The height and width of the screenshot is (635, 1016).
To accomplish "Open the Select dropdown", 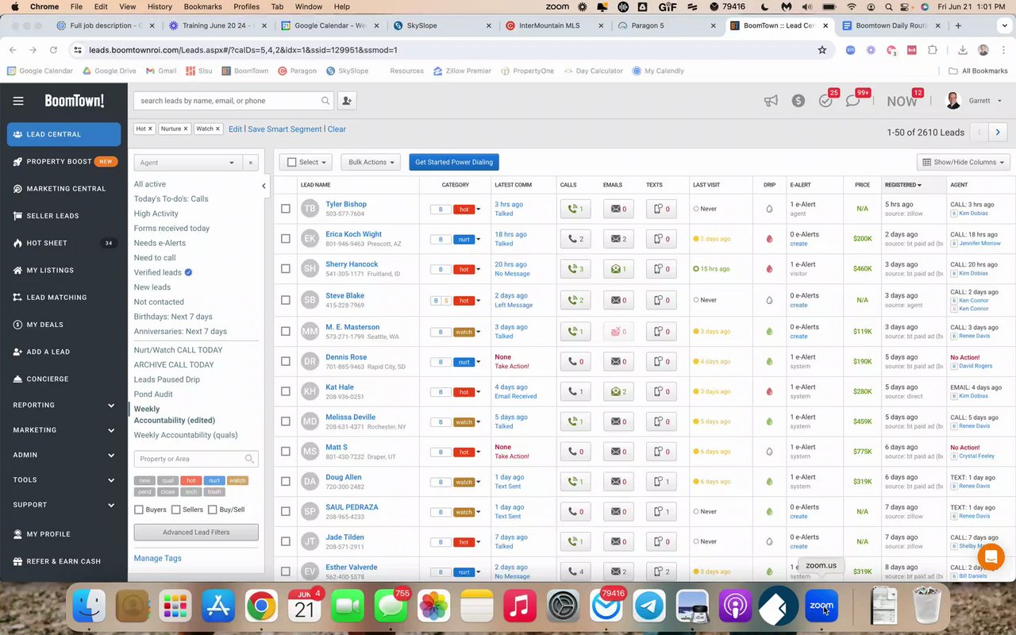I will click(x=306, y=162).
